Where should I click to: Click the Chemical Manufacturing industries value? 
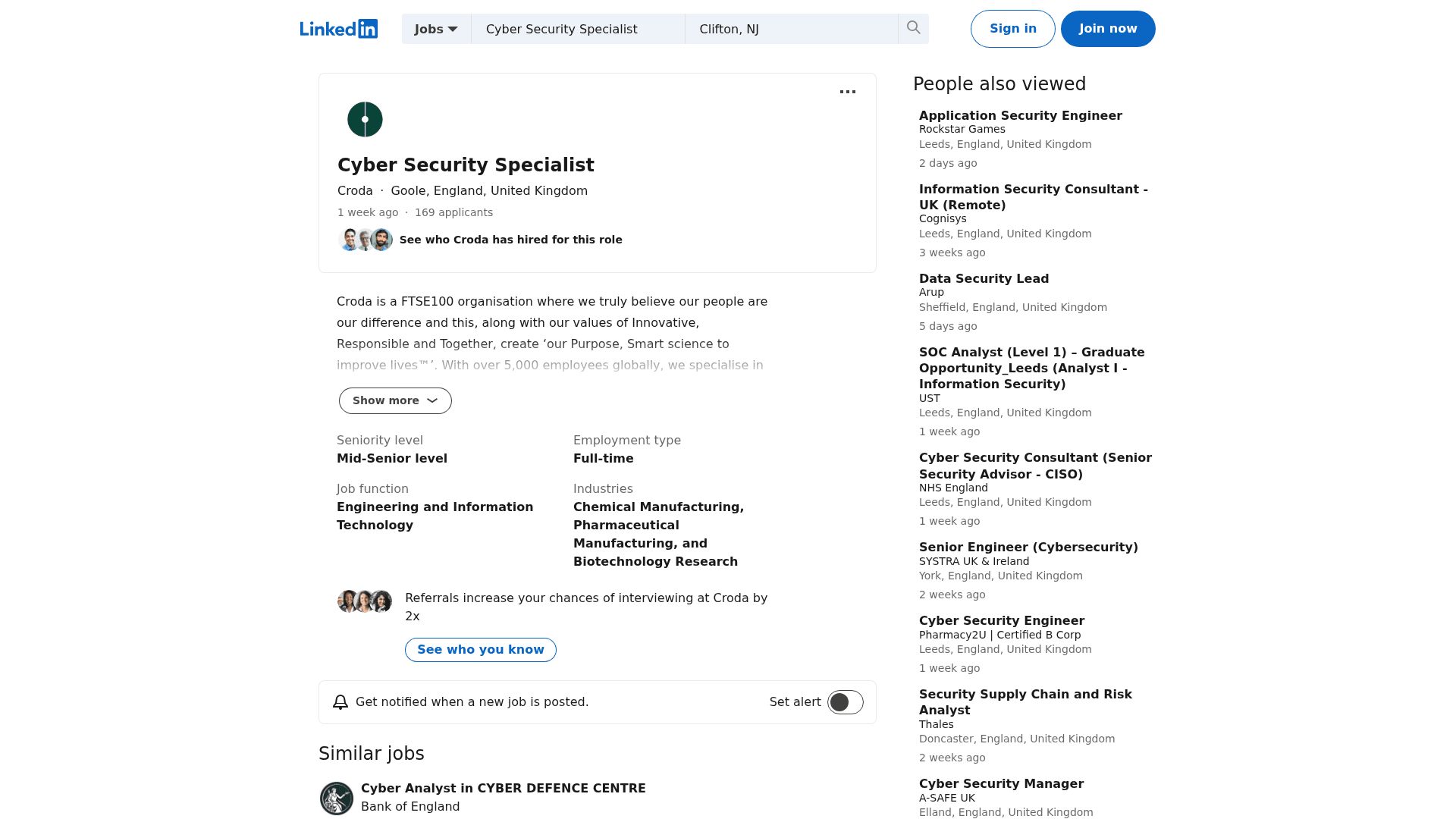[x=658, y=535]
